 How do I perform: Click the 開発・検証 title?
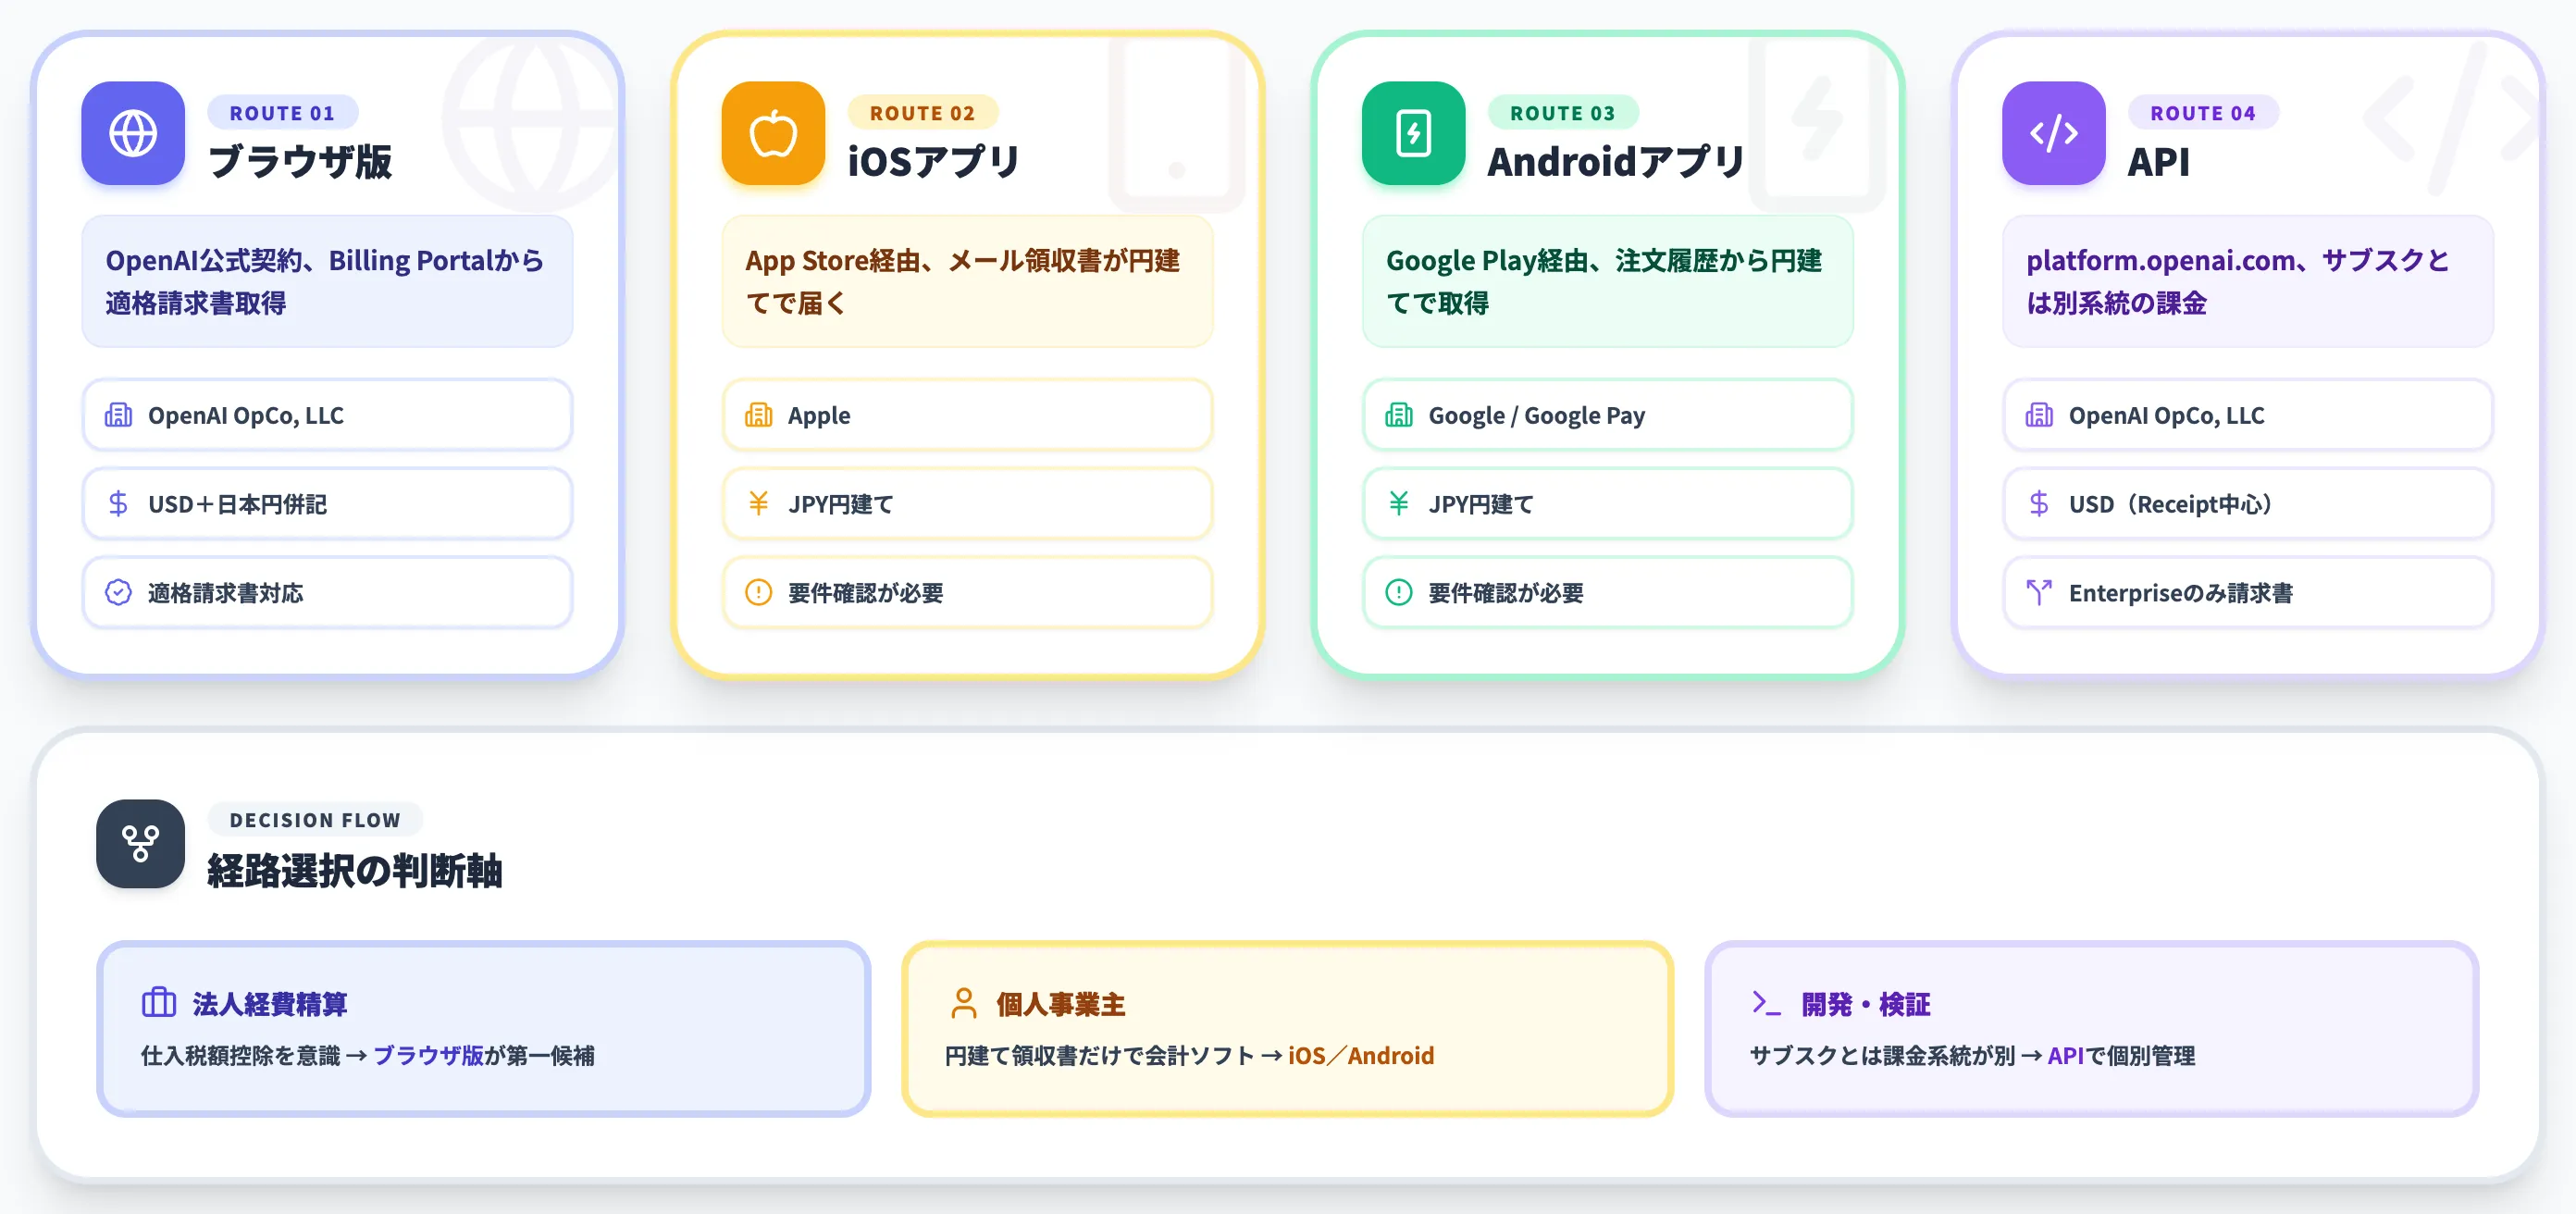pyautogui.click(x=1865, y=1003)
